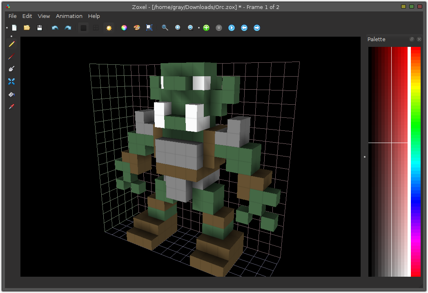The height and width of the screenshot is (293, 428).
Task: Toggle the floor grid visibility
Action: [83, 27]
